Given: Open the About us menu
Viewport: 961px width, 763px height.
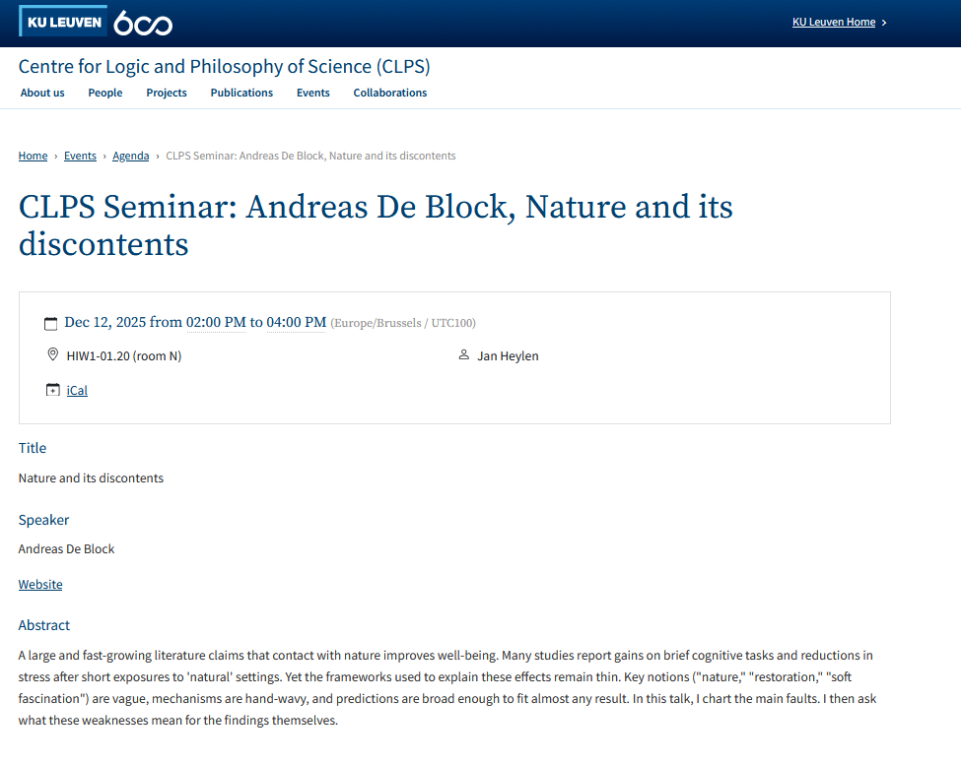Looking at the screenshot, I should point(42,93).
